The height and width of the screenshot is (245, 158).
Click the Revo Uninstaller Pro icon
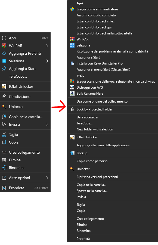tap(72, 63)
